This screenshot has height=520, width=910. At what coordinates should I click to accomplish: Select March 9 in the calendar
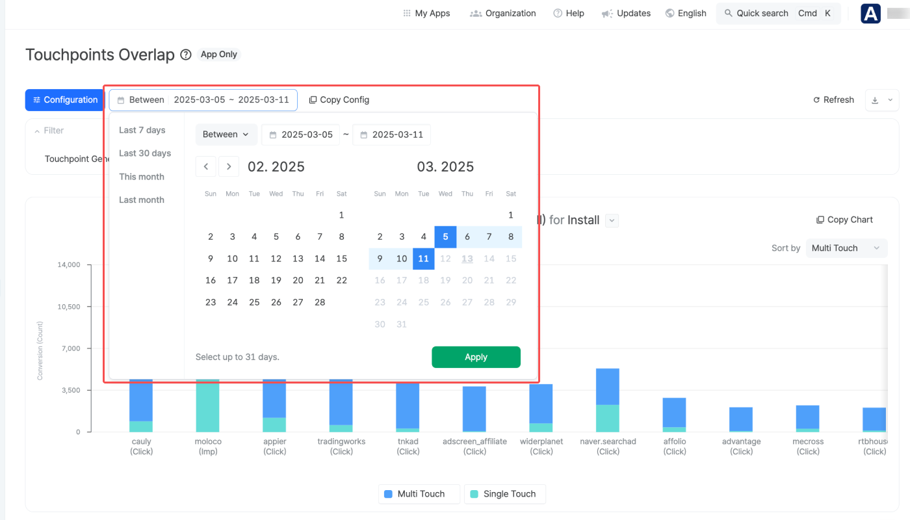coord(380,259)
